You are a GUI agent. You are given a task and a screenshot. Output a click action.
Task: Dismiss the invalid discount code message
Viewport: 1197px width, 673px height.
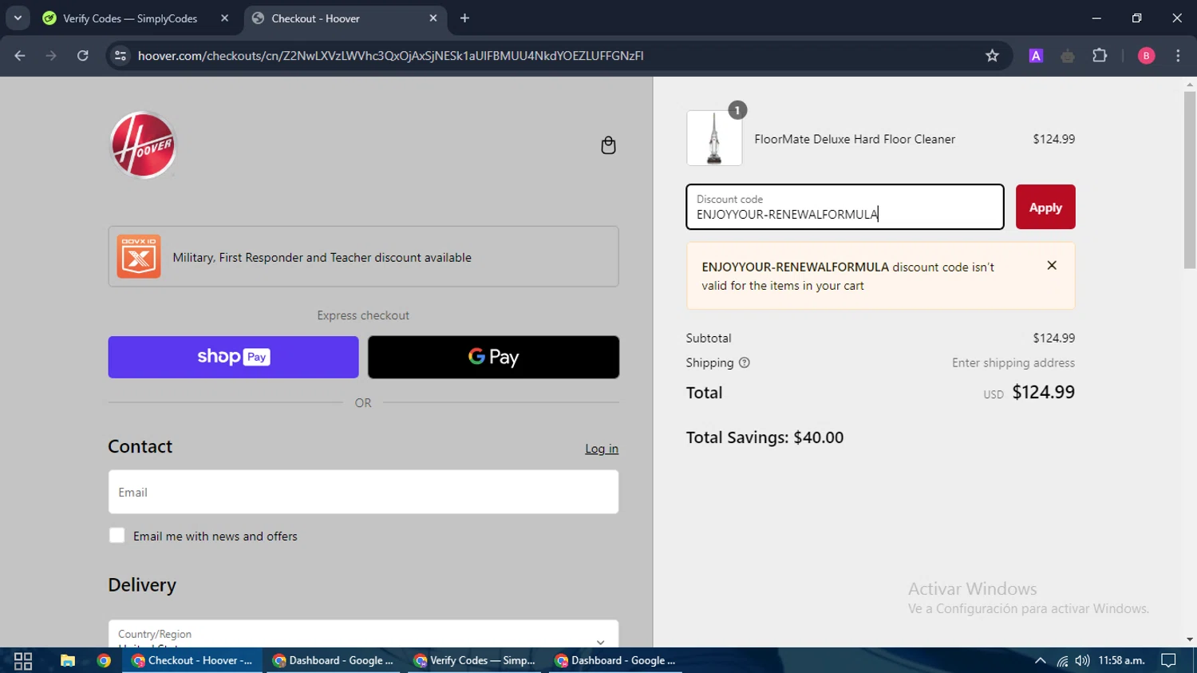[x=1052, y=266]
